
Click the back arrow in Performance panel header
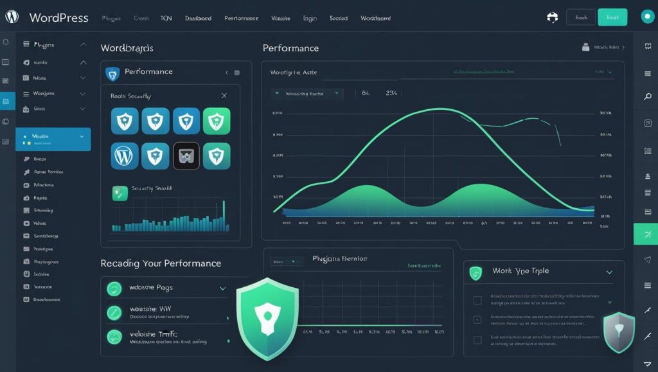coord(227,73)
